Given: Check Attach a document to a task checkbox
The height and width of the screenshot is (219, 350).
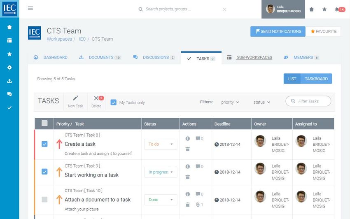Looking at the screenshot, I should click(44, 200).
